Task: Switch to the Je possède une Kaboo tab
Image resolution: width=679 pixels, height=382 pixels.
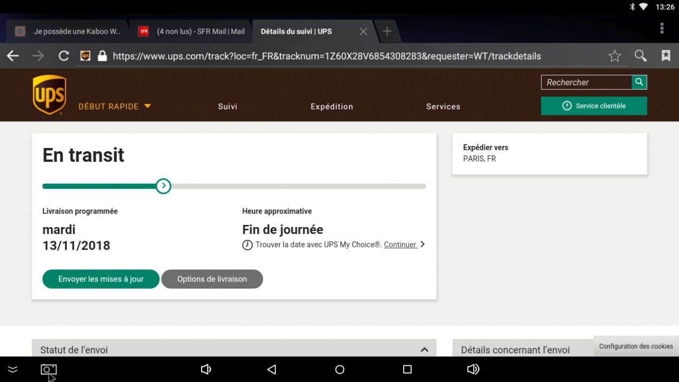Action: 67,32
